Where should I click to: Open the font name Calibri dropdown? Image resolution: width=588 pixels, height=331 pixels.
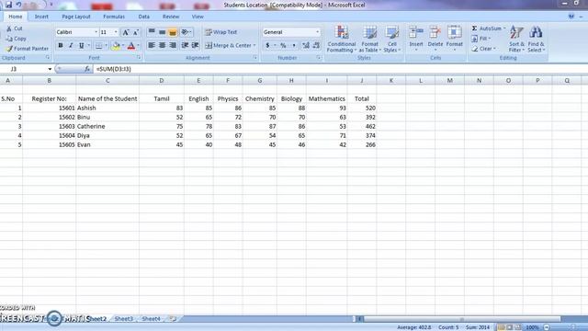(x=96, y=32)
